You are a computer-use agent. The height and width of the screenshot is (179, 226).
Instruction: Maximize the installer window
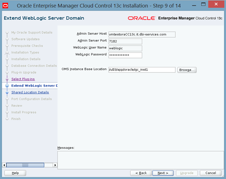[x=203, y=4]
